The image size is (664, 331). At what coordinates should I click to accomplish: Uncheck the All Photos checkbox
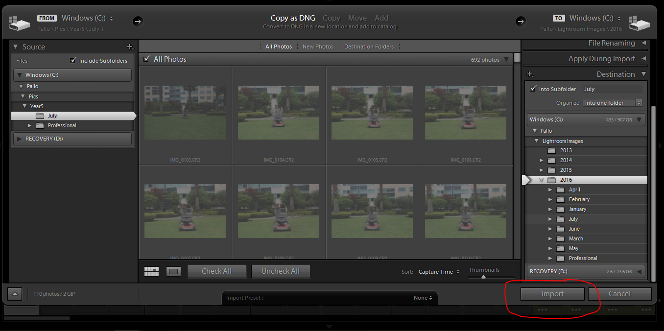click(x=146, y=59)
